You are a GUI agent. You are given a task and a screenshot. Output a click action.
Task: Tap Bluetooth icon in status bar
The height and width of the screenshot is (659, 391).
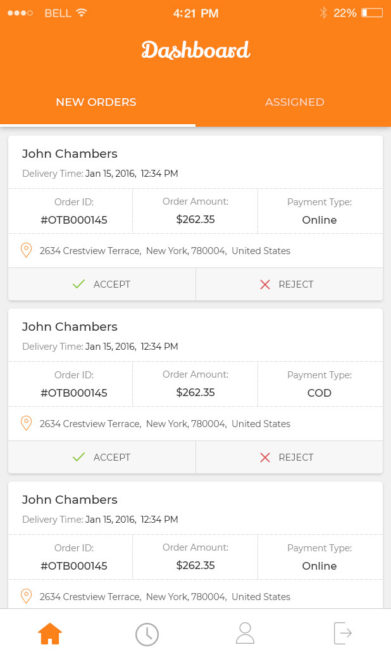tap(323, 13)
